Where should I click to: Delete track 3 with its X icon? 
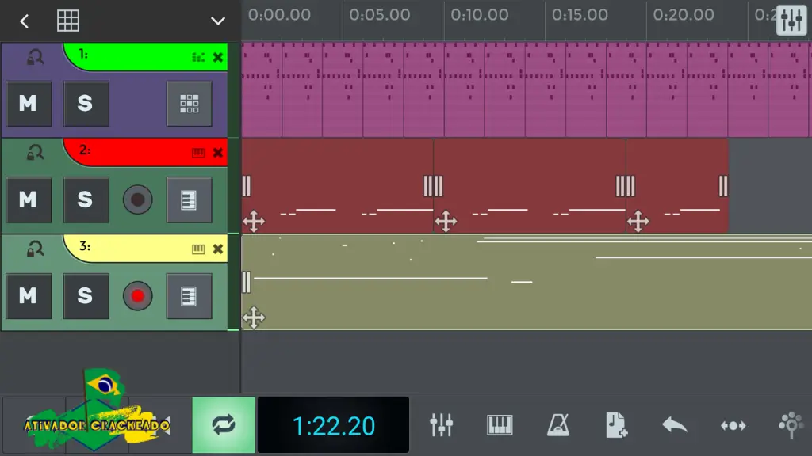[x=218, y=249]
